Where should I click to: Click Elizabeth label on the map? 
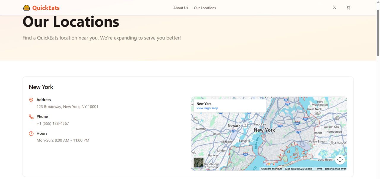(227, 142)
